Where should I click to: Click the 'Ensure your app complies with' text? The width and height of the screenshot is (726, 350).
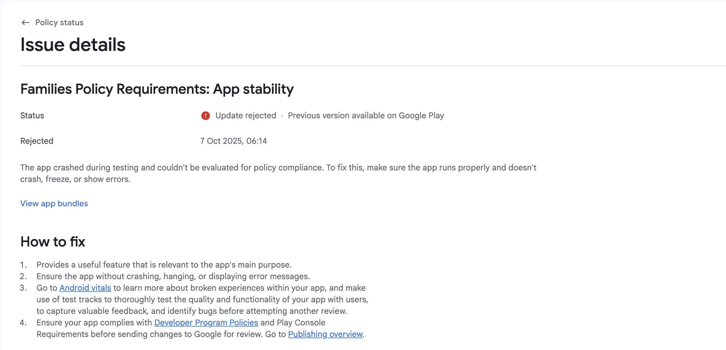(94, 323)
